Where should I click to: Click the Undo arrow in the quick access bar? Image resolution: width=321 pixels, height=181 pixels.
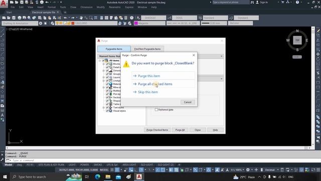coord(47,2)
